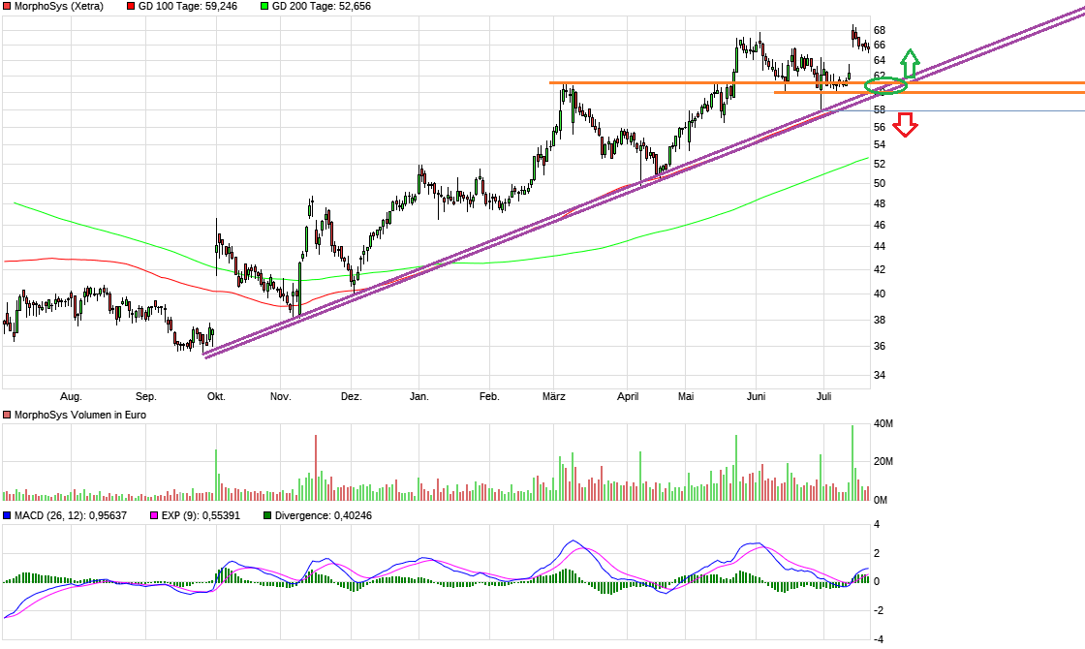Click the magenta EXP (9) legend swatch
1085x649 pixels.
[154, 515]
